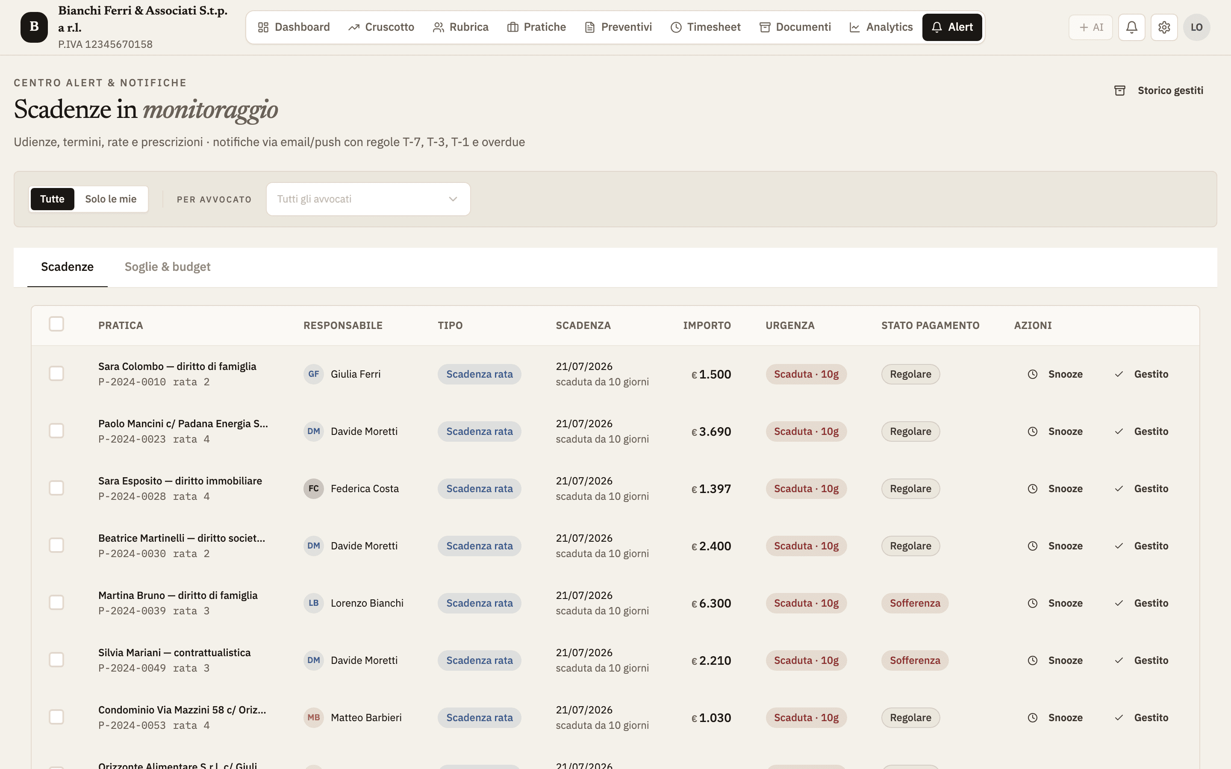The height and width of the screenshot is (769, 1231).
Task: Open the Alert navigation button
Action: pyautogui.click(x=952, y=27)
